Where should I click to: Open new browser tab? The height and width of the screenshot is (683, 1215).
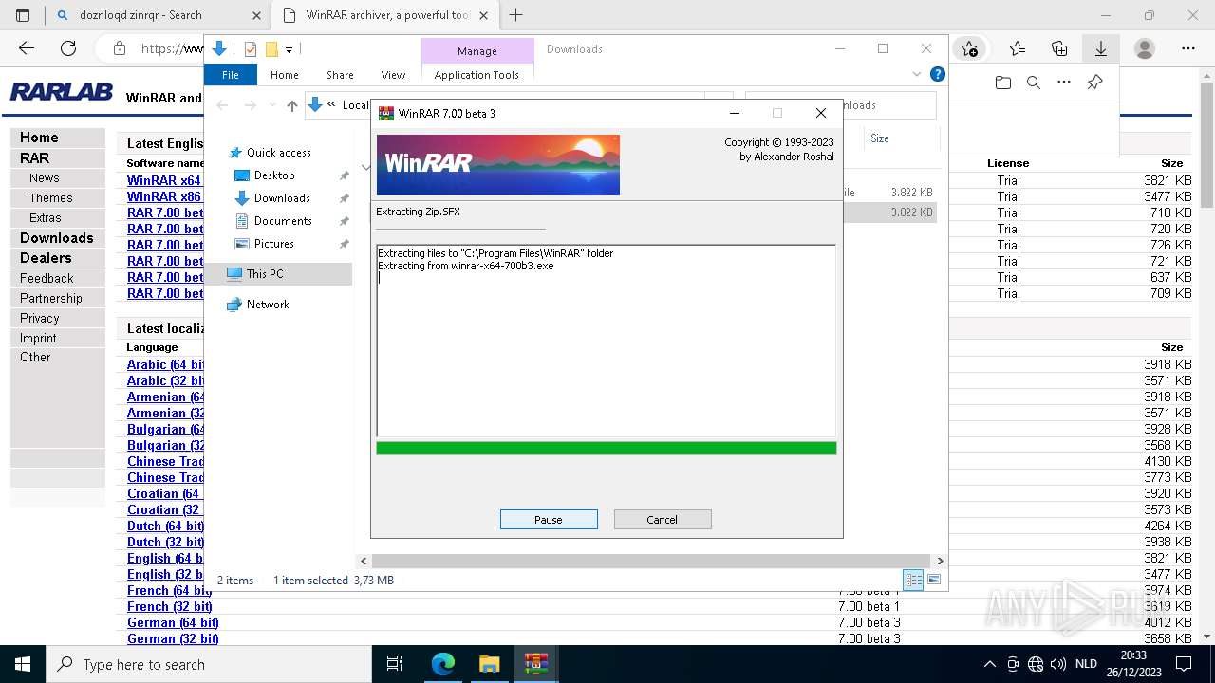[x=516, y=15]
